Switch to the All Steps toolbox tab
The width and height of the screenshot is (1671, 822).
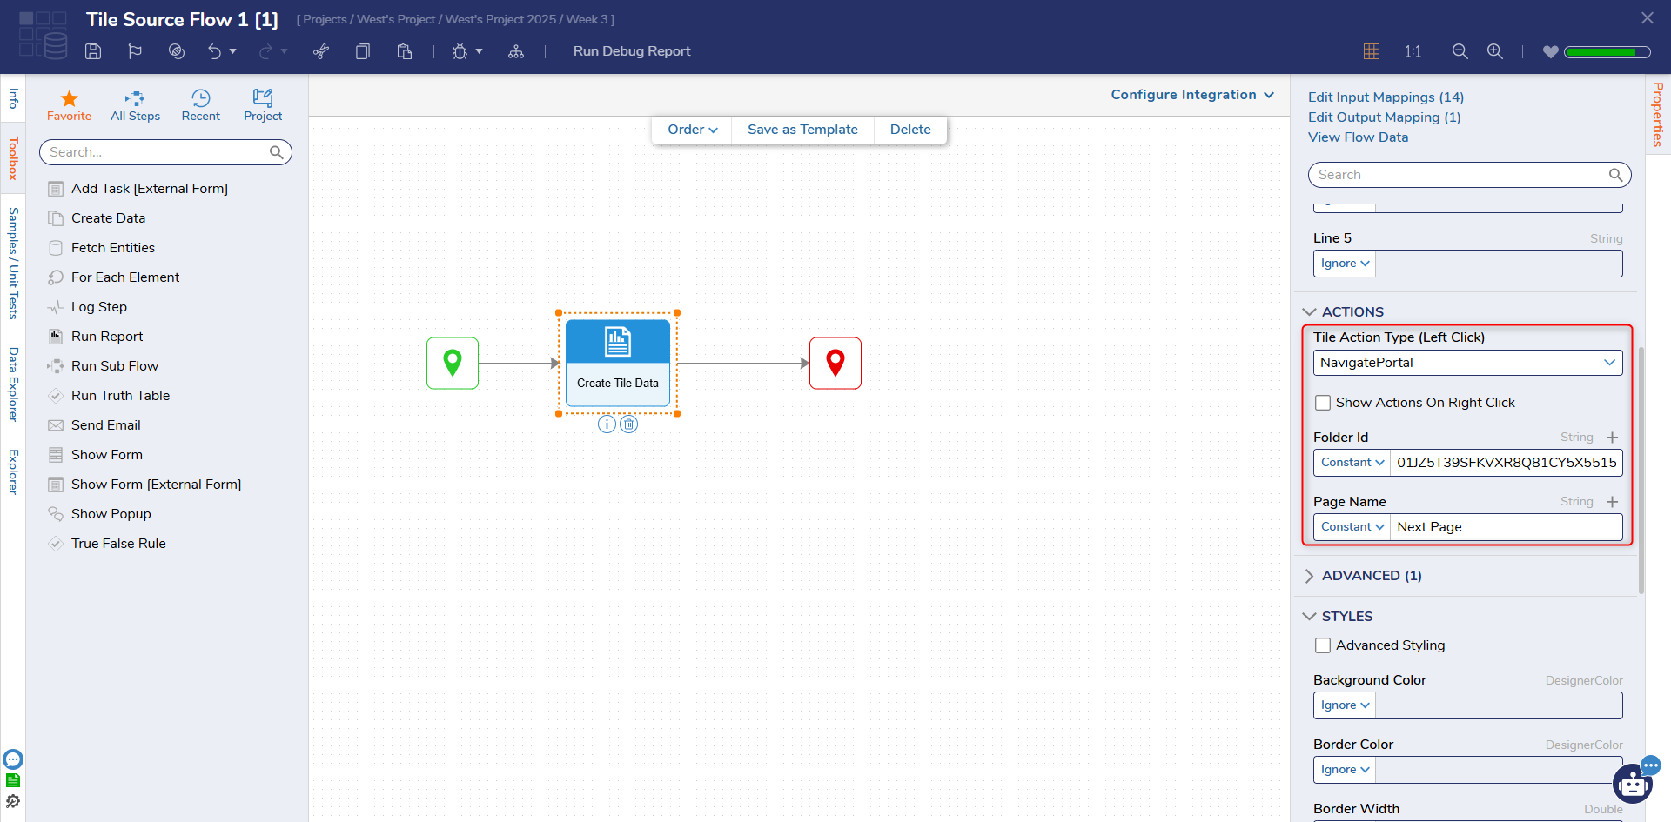pos(135,105)
